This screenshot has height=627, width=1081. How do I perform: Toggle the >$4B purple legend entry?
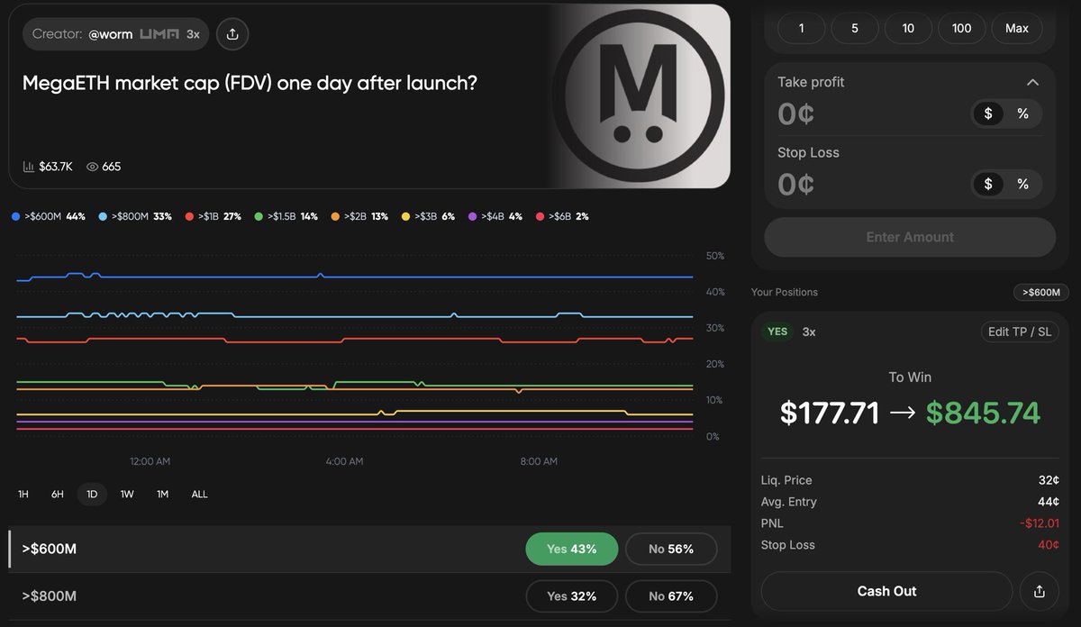[495, 217]
